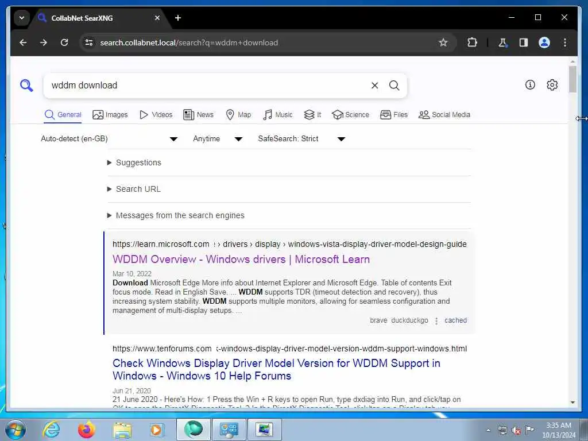Expand the Search URL section

pyautogui.click(x=134, y=189)
